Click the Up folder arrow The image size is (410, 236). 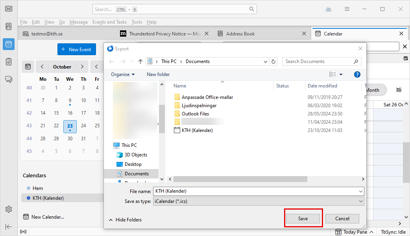click(140, 61)
